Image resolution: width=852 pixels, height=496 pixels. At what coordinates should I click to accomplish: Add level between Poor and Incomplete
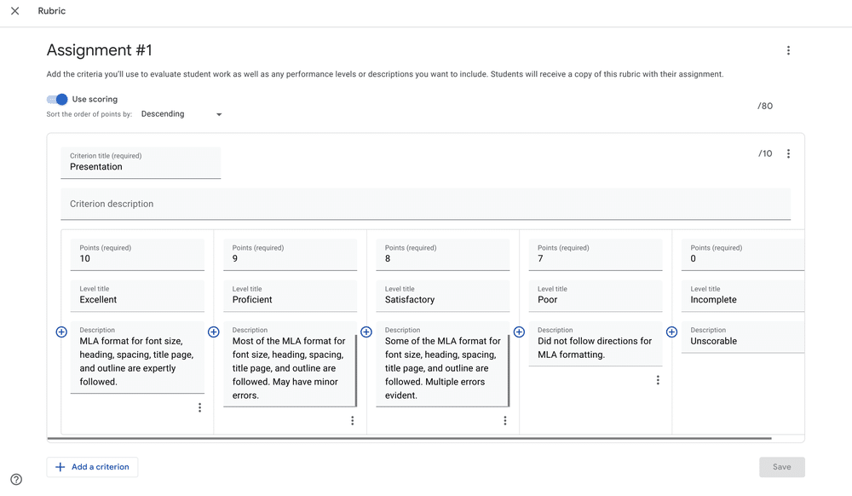tap(671, 332)
